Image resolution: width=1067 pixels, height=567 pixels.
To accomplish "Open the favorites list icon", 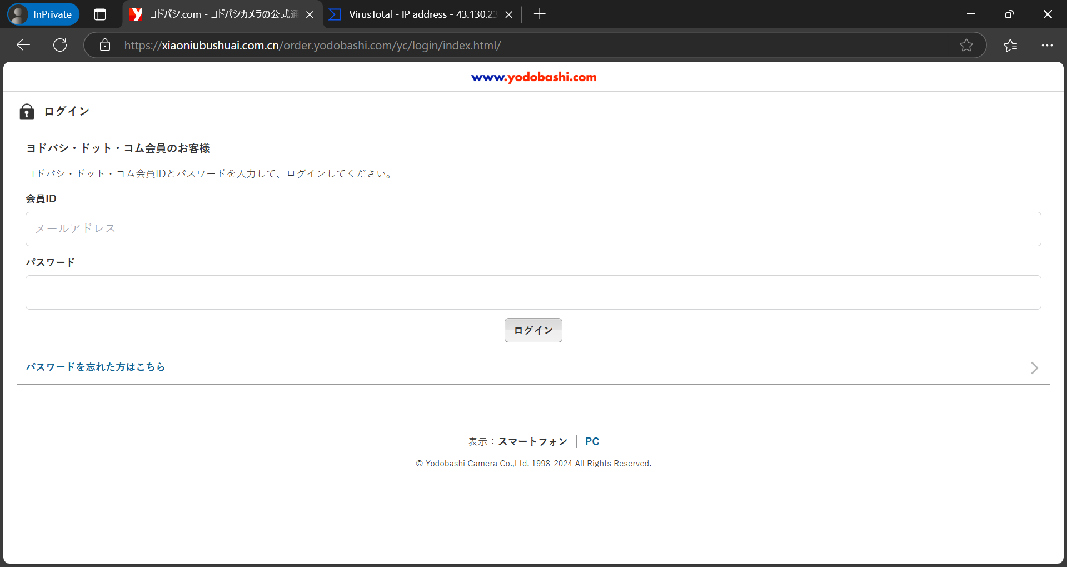I will coord(1010,45).
